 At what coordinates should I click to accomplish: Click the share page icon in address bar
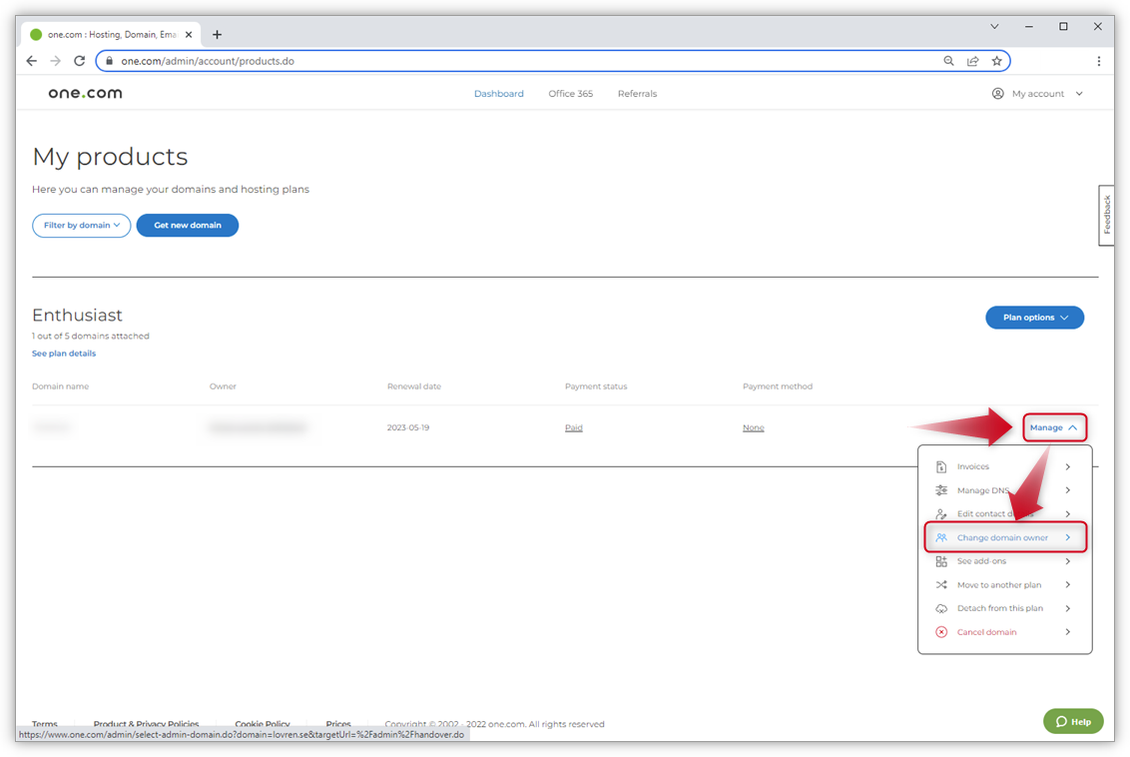point(973,61)
